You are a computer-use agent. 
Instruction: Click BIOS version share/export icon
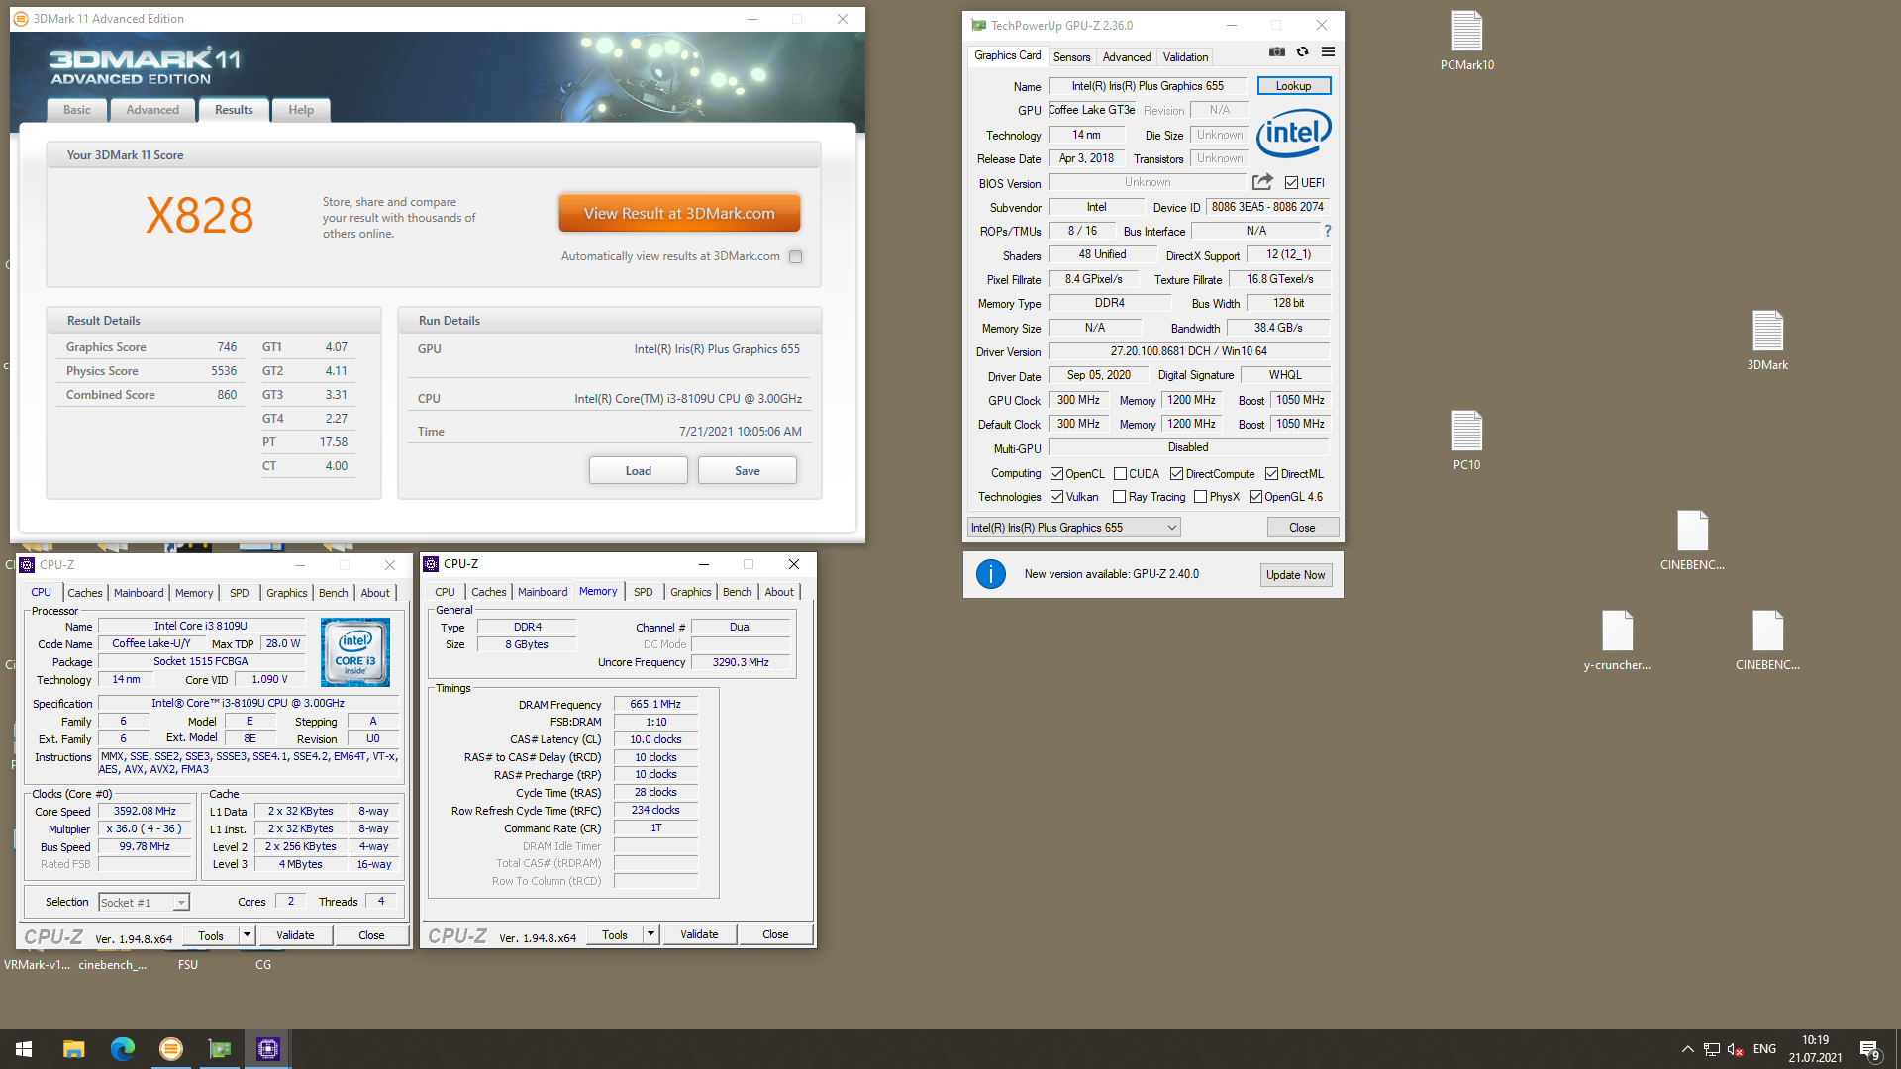[x=1262, y=182]
